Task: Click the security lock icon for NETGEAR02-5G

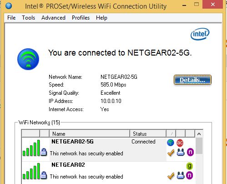Action: 44,152
